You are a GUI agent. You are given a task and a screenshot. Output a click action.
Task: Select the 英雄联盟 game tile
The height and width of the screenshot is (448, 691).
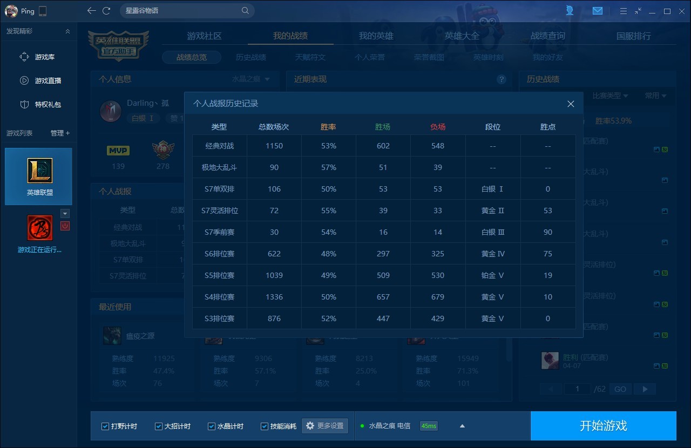click(38, 177)
